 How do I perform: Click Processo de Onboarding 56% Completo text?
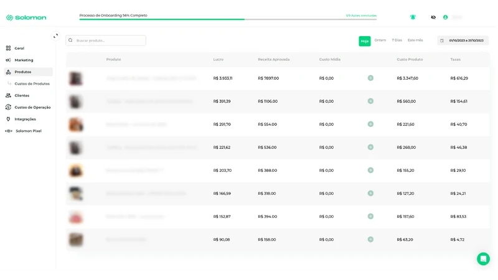[x=113, y=15]
